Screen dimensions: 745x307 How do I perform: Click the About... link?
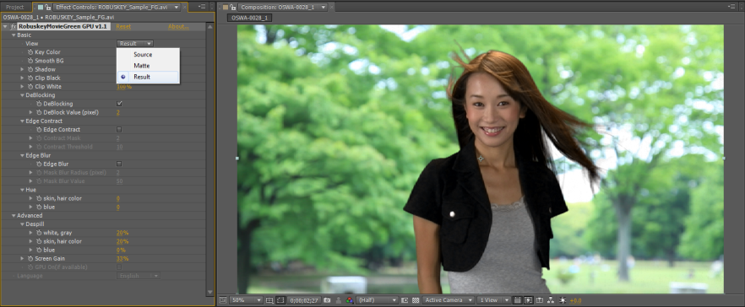pyautogui.click(x=178, y=27)
